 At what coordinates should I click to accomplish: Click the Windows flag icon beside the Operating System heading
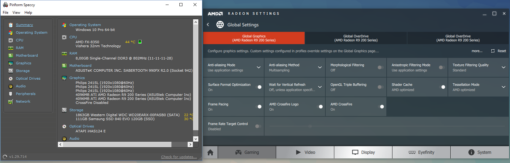pyautogui.click(x=64, y=25)
